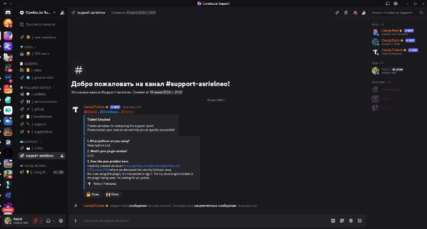
Task: Collapse the STATS category
Action: pos(28,47)
